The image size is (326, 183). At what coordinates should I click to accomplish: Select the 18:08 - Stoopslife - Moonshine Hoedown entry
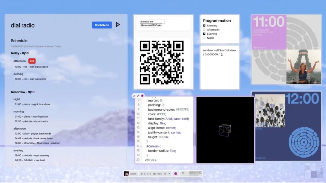pyautogui.click(x=37, y=143)
